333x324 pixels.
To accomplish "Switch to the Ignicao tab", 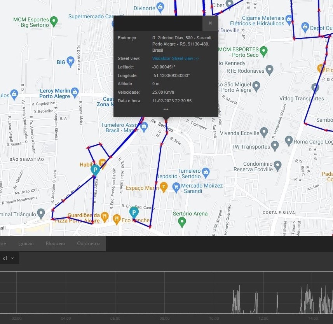I will pyautogui.click(x=26, y=243).
